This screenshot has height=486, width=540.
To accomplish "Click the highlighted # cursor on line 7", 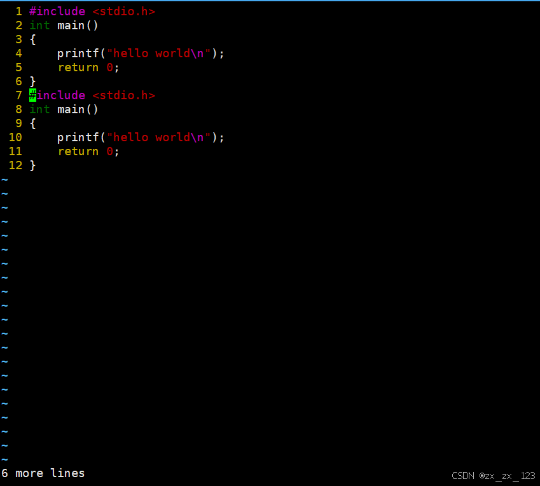I will click(32, 95).
